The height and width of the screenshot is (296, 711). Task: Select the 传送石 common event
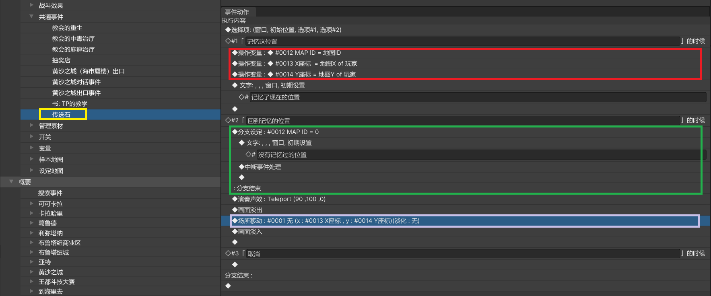61,115
